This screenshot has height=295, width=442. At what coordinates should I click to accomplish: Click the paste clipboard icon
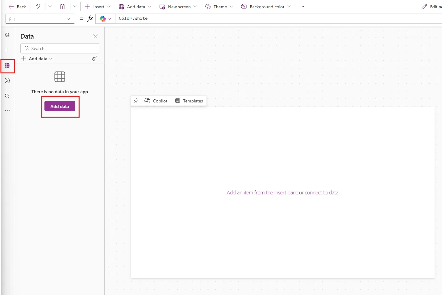(63, 7)
